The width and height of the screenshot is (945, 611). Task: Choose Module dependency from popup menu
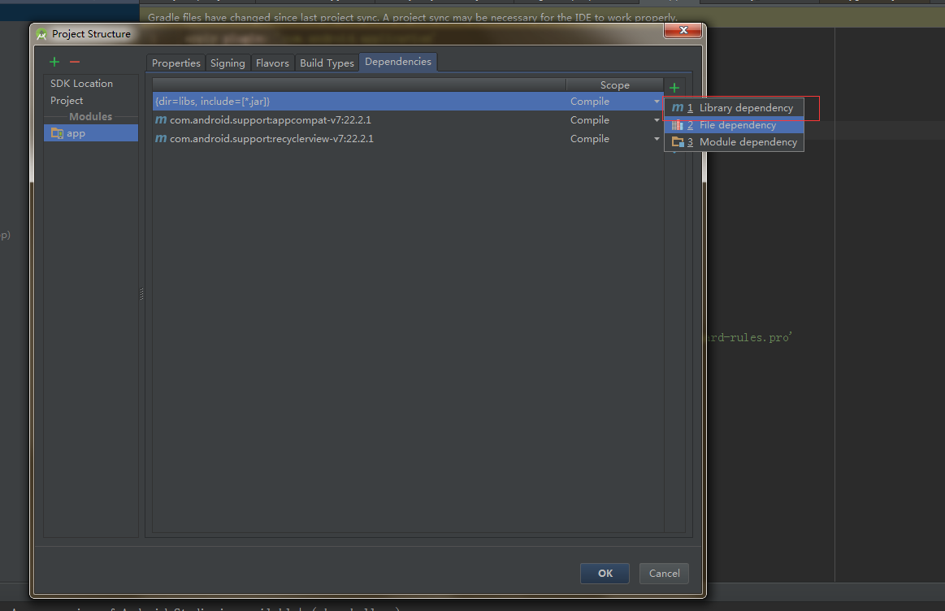(734, 142)
